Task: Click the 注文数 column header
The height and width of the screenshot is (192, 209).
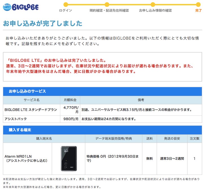Action: 195,139
